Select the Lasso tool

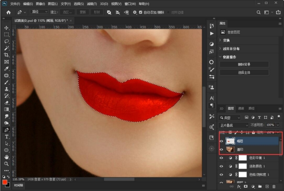[7, 42]
